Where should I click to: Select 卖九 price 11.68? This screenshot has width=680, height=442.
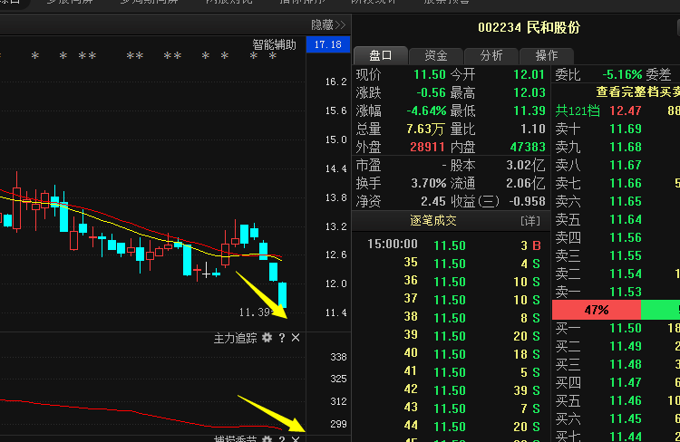pyautogui.click(x=626, y=147)
